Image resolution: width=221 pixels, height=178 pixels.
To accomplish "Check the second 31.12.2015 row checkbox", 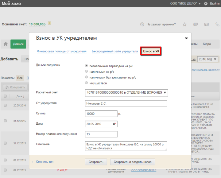I will (5, 143).
